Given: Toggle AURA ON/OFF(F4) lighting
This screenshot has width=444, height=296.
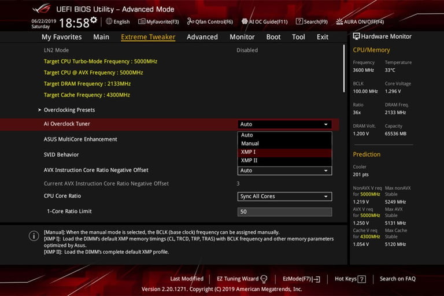Looking at the screenshot, I should point(360,21).
